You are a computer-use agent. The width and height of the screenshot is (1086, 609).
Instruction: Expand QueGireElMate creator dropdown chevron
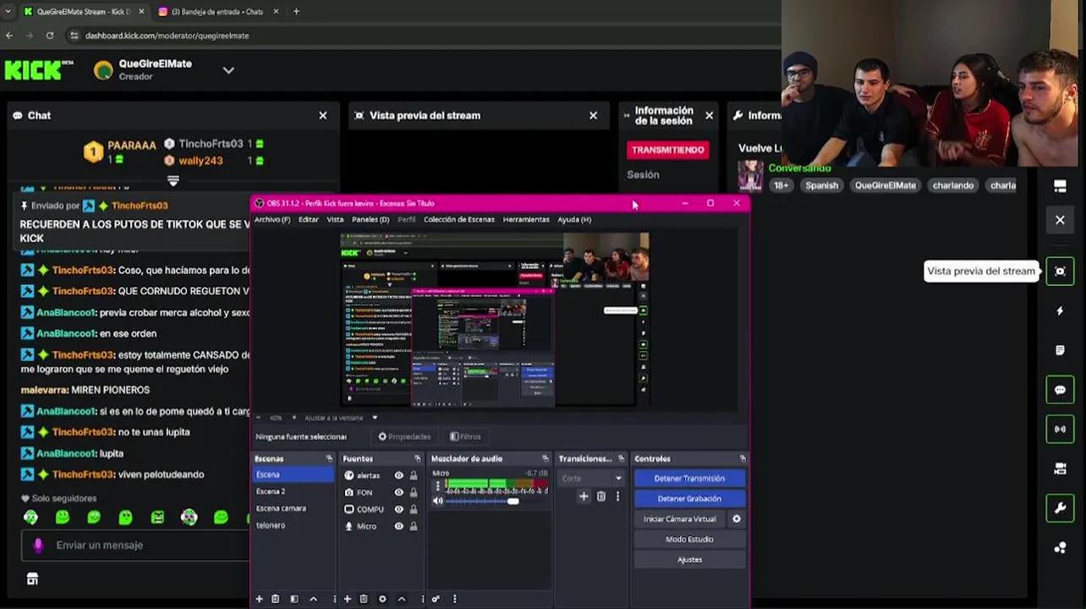point(228,70)
